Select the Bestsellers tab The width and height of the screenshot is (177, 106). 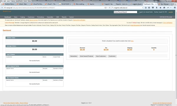pyautogui.click(x=74, y=56)
